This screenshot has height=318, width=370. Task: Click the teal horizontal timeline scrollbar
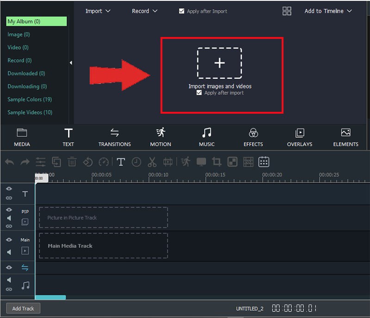(50, 297)
